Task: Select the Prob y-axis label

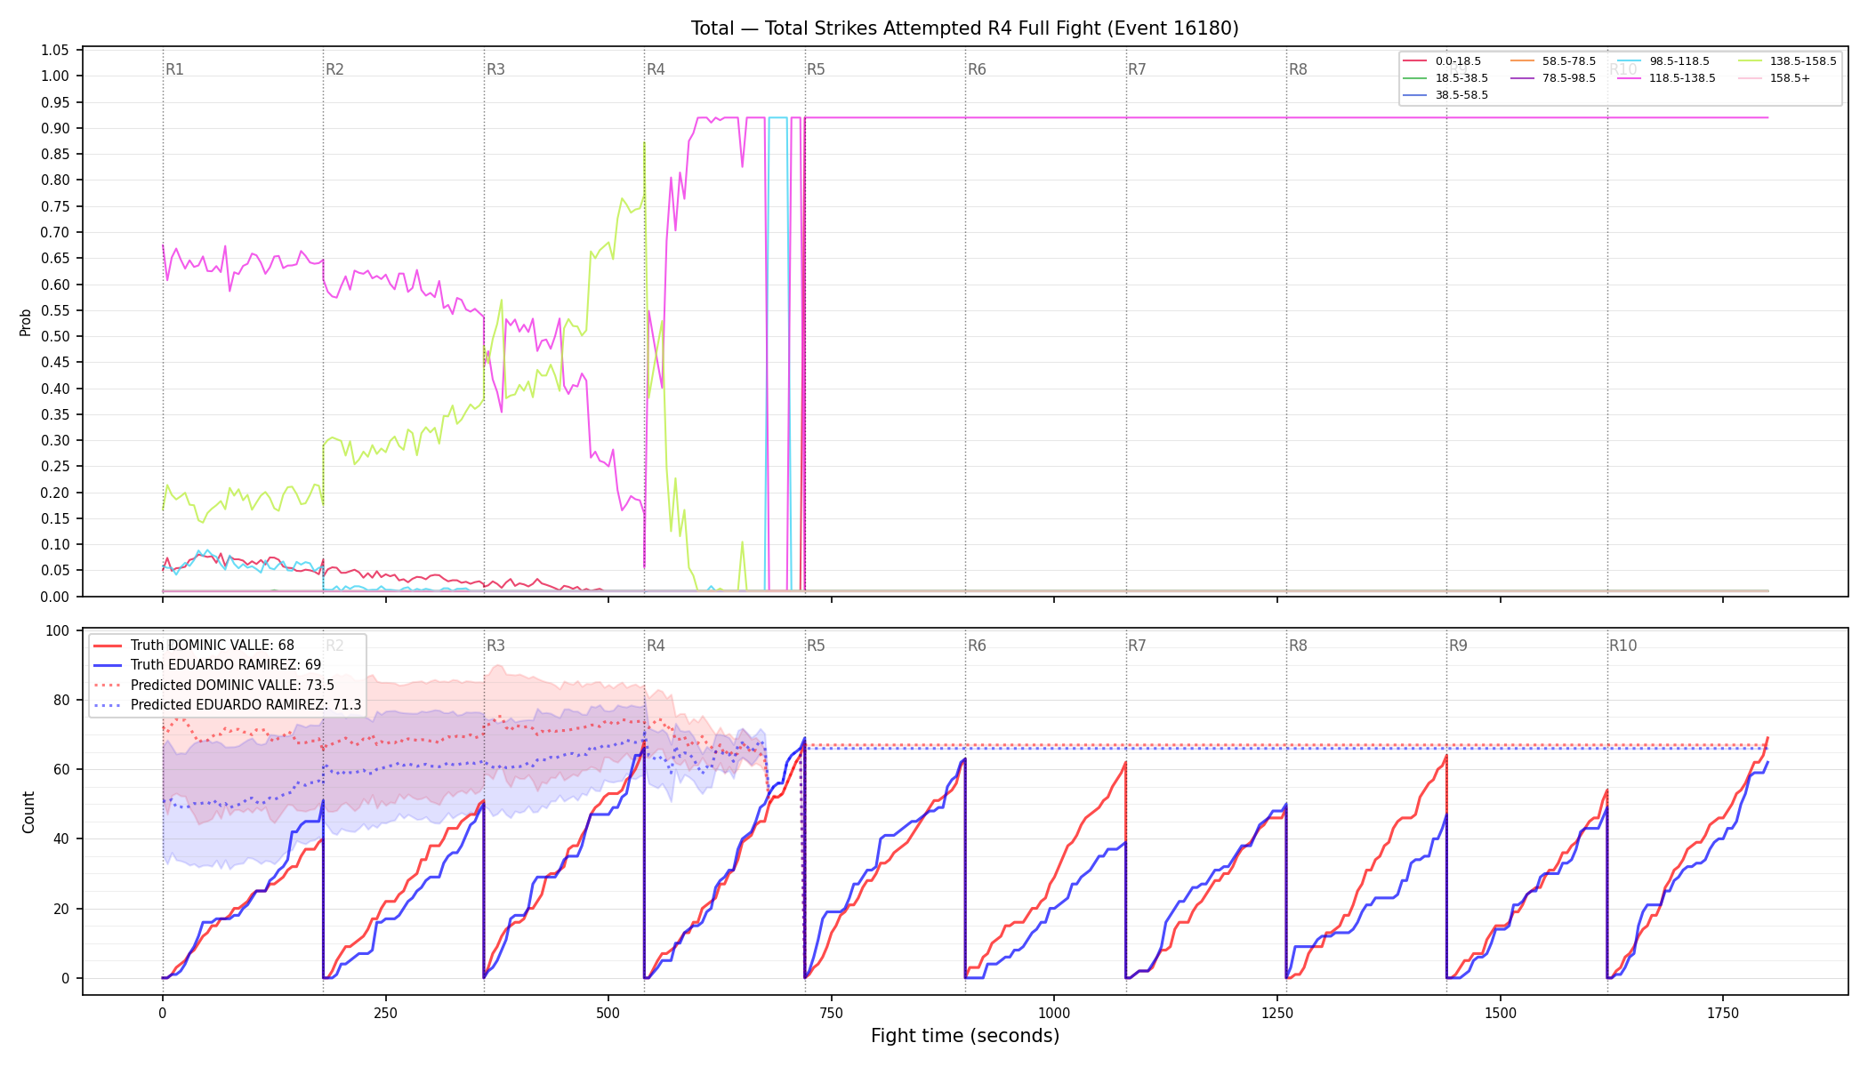Action: (x=26, y=322)
